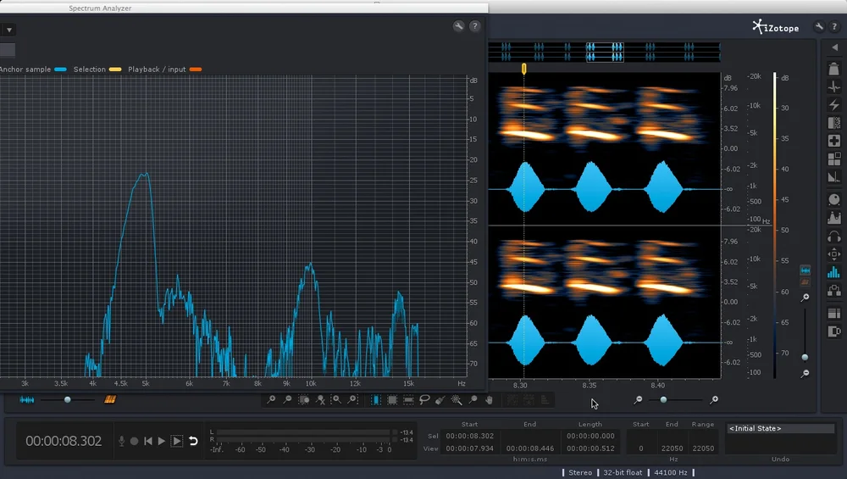Viewport: 847px width, 479px height.
Task: Open main window help question mark
Action: point(834,26)
